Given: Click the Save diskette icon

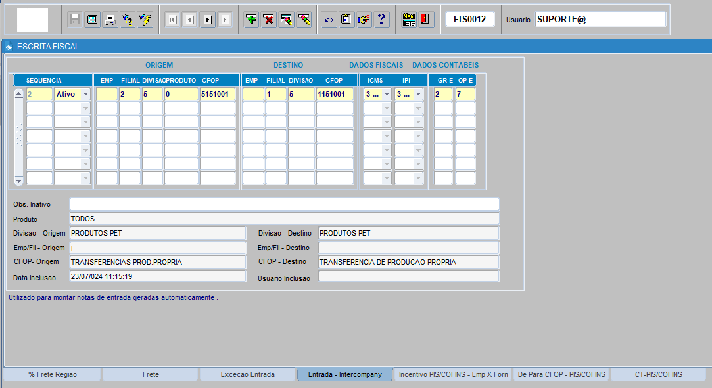Looking at the screenshot, I should coord(75,20).
